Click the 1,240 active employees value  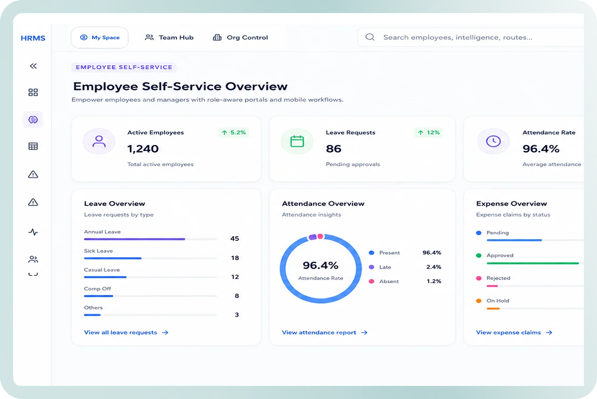tap(143, 149)
